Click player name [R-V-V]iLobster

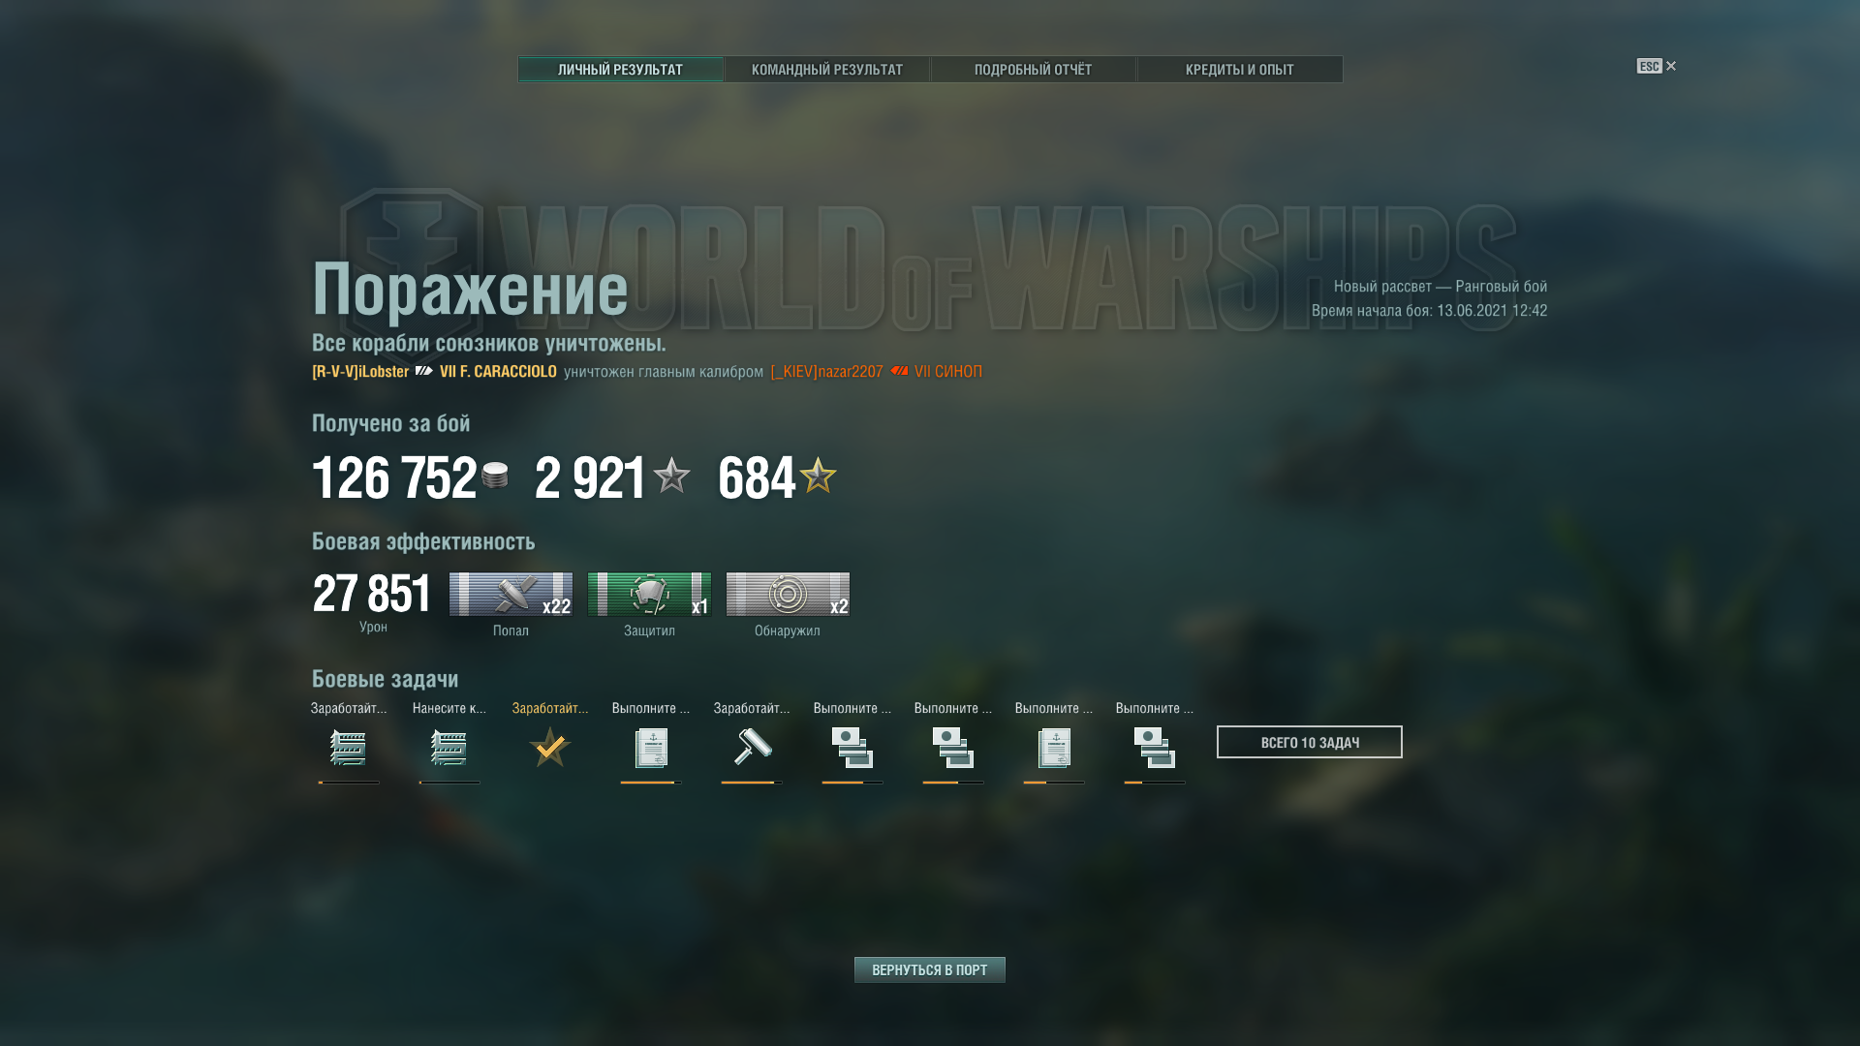[x=360, y=372]
